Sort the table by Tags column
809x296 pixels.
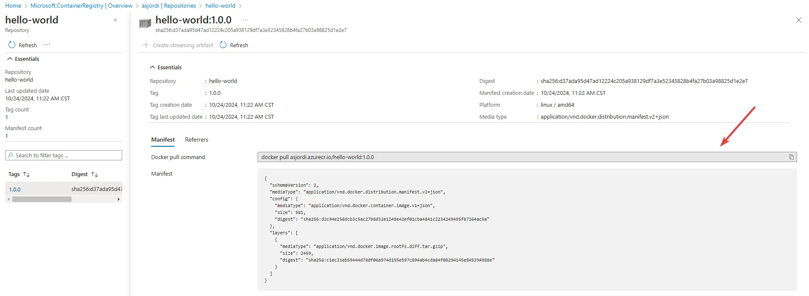(19, 174)
